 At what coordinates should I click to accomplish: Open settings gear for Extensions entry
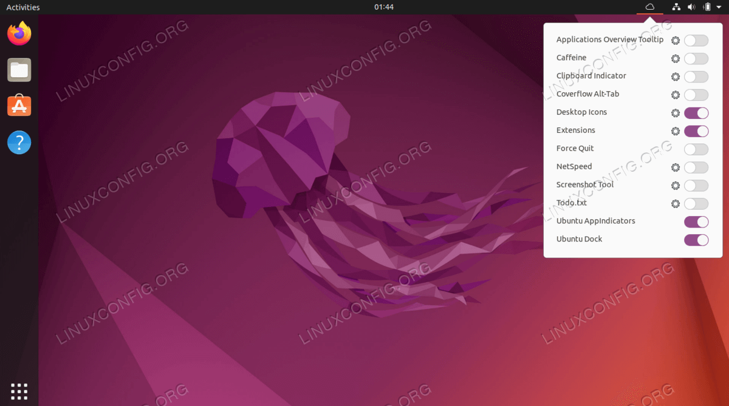[676, 131]
